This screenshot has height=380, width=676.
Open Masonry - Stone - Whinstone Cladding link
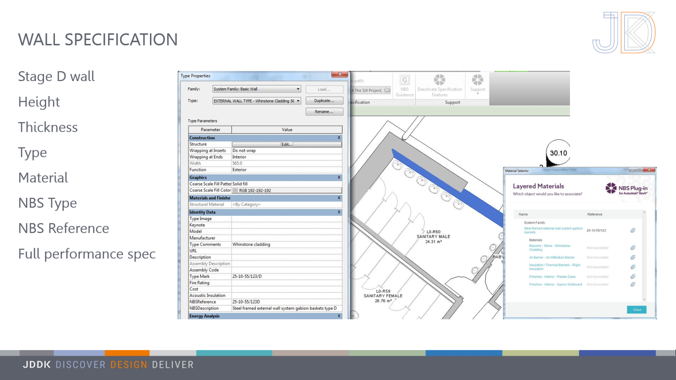549,247
